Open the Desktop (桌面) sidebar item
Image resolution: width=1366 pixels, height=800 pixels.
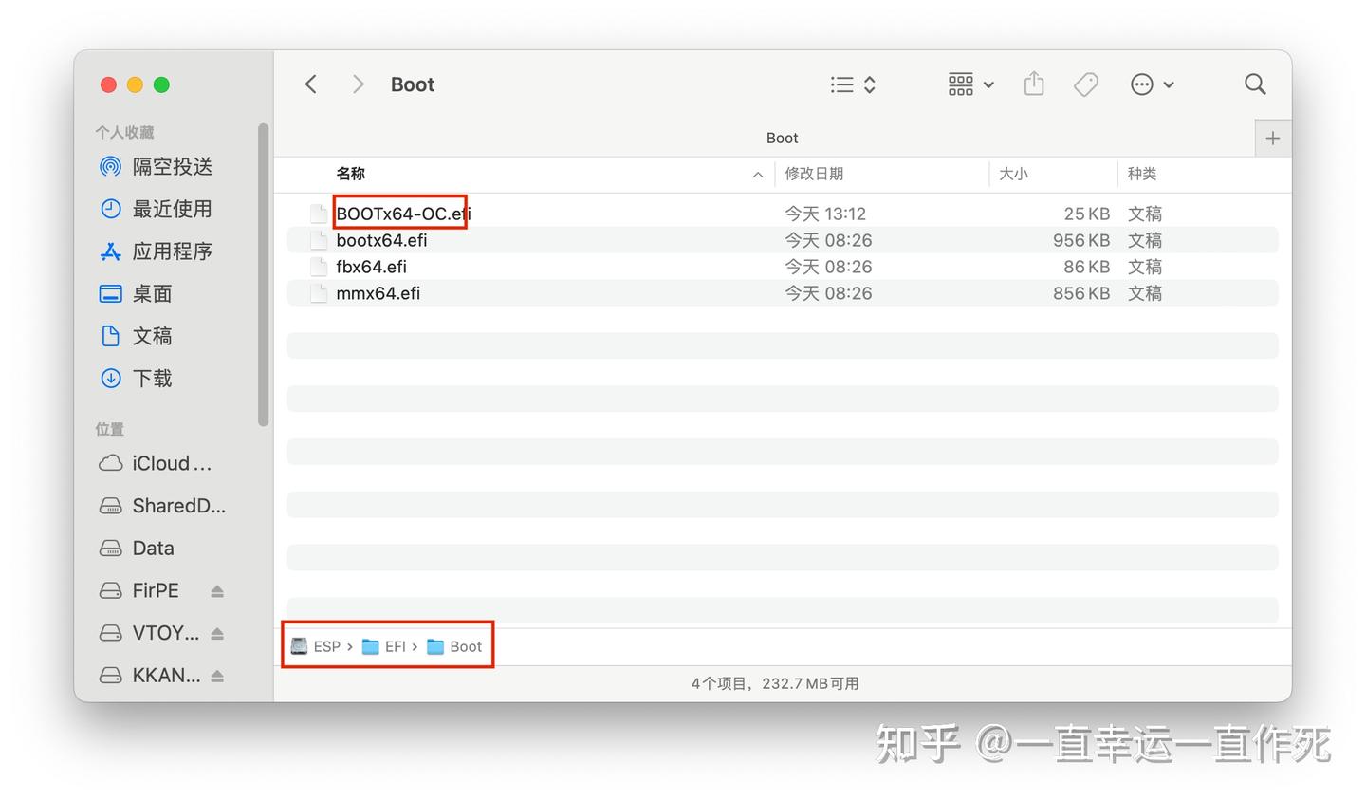152,293
